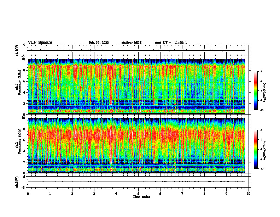
Task: Click the "2" kHz tick on ch.1 frequency axis
Action: pos(24,104)
